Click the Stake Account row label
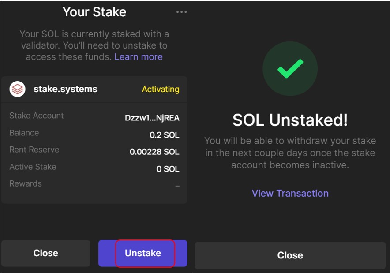The image size is (390, 273). point(37,116)
